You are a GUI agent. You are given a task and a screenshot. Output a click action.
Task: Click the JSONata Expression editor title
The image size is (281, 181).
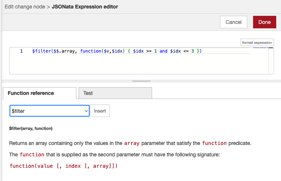coord(85,7)
